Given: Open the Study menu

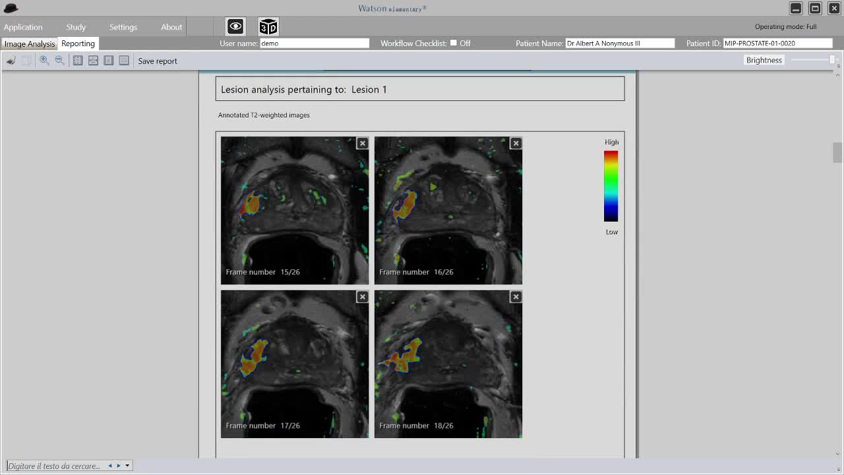Looking at the screenshot, I should pyautogui.click(x=76, y=27).
